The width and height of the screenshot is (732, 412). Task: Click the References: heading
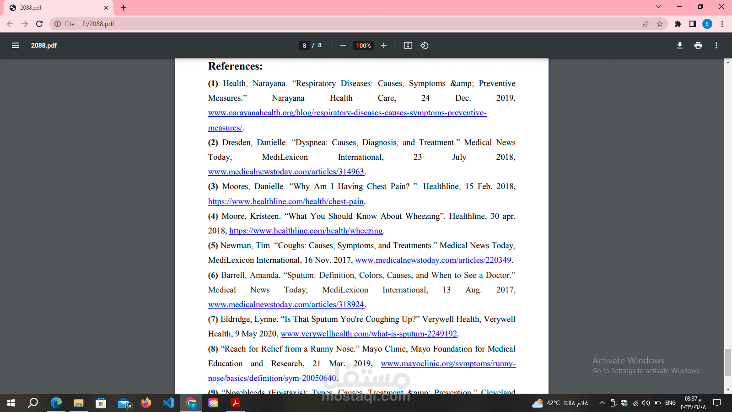pos(235,66)
